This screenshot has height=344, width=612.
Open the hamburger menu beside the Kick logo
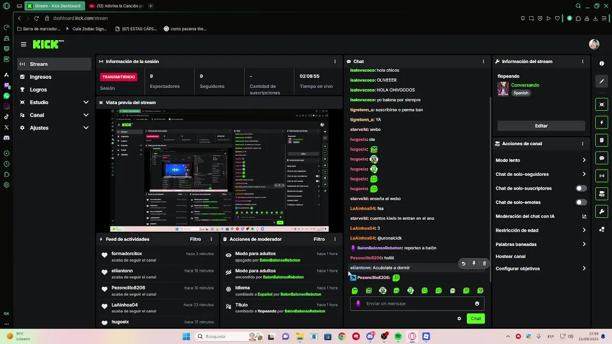tap(23, 44)
